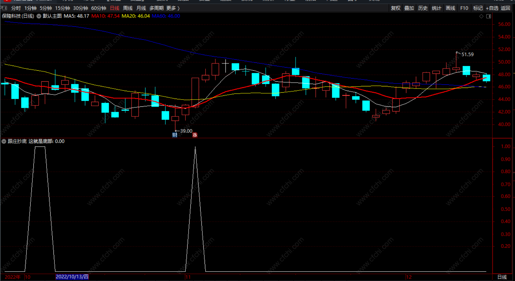Open the F10 company info
This screenshot has width=515, height=281.
(464, 8)
